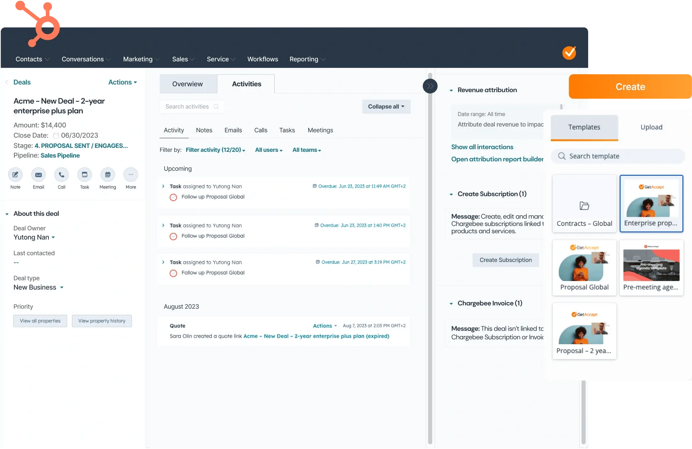Click in the Search template field

point(618,156)
